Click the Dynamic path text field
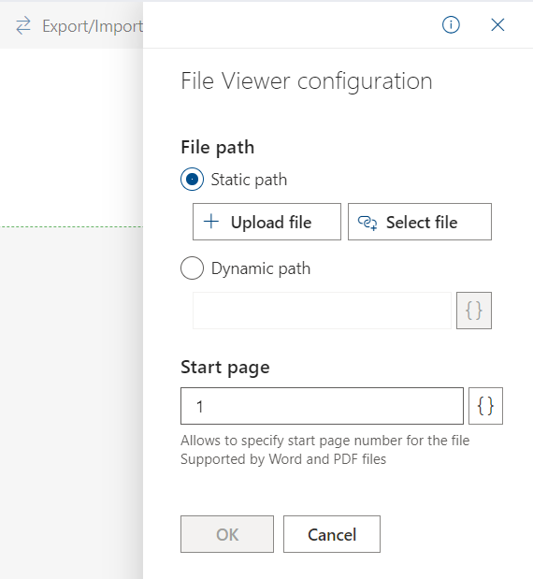Viewport: 533px width, 579px height. pyautogui.click(x=322, y=311)
